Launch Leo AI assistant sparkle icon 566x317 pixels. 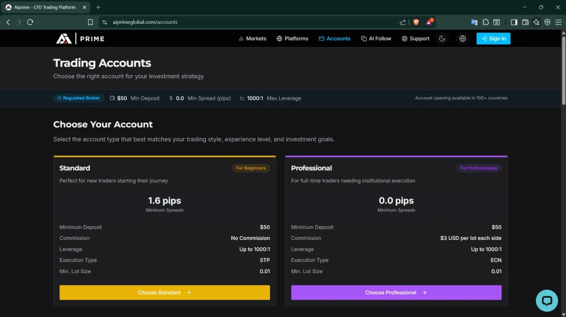[x=536, y=22]
